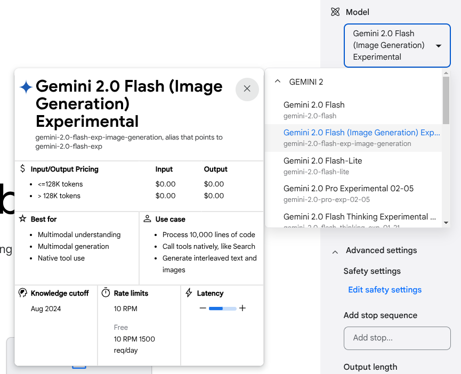Click the Latency lightning bolt icon
This screenshot has height=374, width=461.
point(189,293)
